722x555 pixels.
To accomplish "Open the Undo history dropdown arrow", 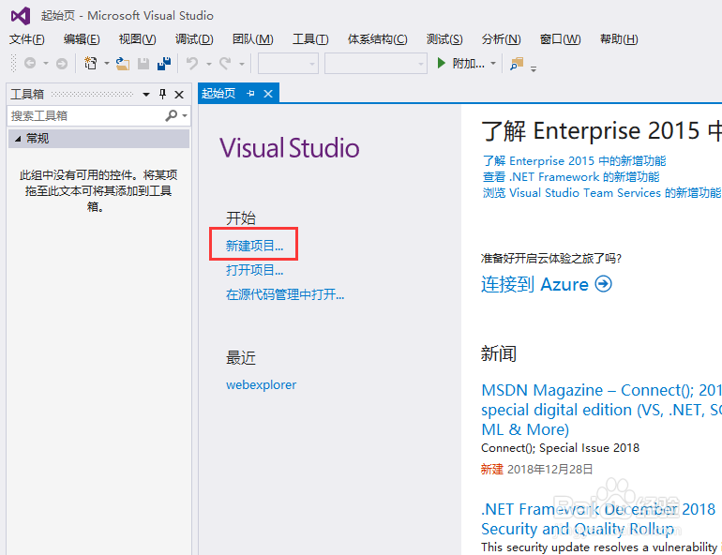I will coord(208,64).
